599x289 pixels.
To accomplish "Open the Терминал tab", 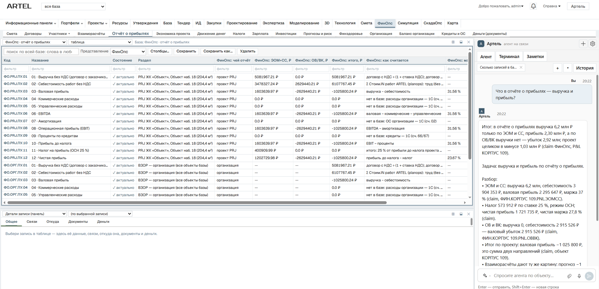I will 509,56.
